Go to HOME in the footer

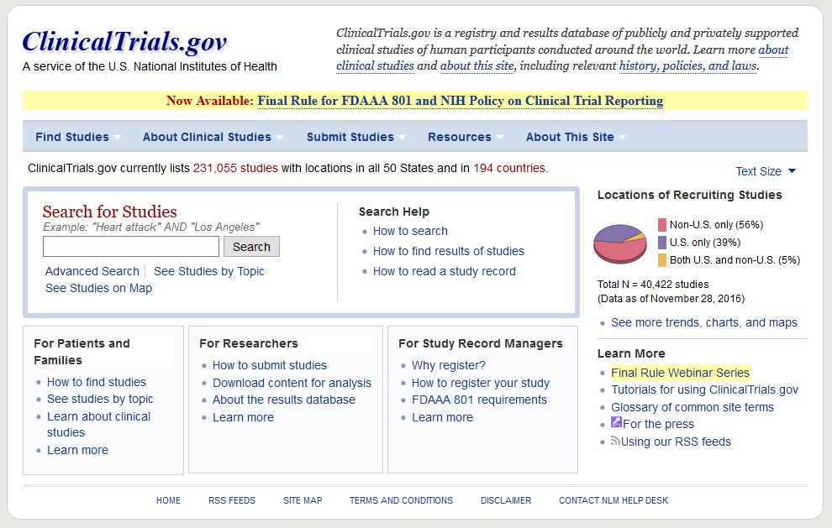(168, 500)
